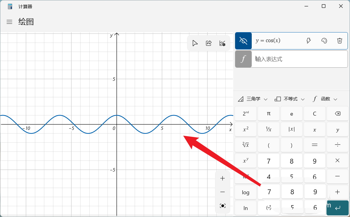The image size is (350, 217).
Task: Click the 输入表达式 input field
Action: pyautogui.click(x=299, y=59)
